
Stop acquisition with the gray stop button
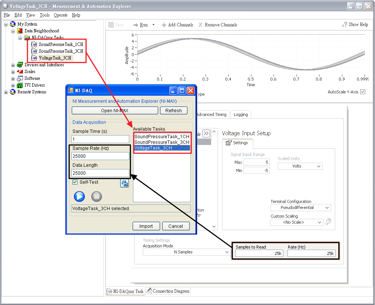coord(97,197)
